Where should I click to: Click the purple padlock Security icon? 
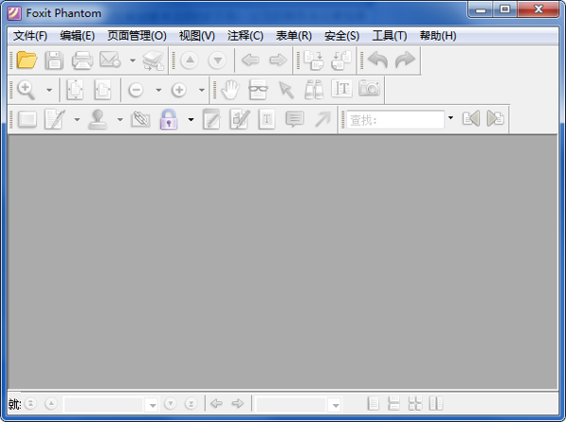tap(169, 119)
